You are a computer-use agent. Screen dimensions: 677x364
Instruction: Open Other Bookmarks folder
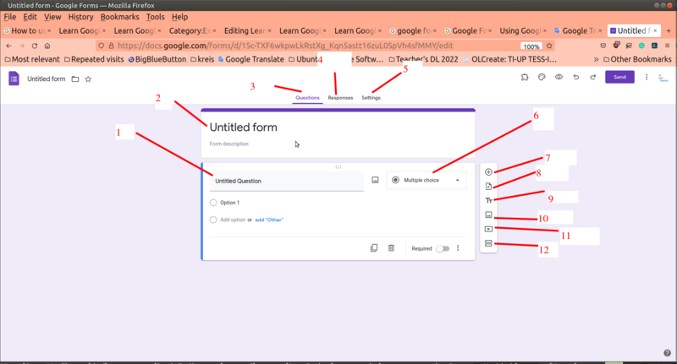pos(637,59)
